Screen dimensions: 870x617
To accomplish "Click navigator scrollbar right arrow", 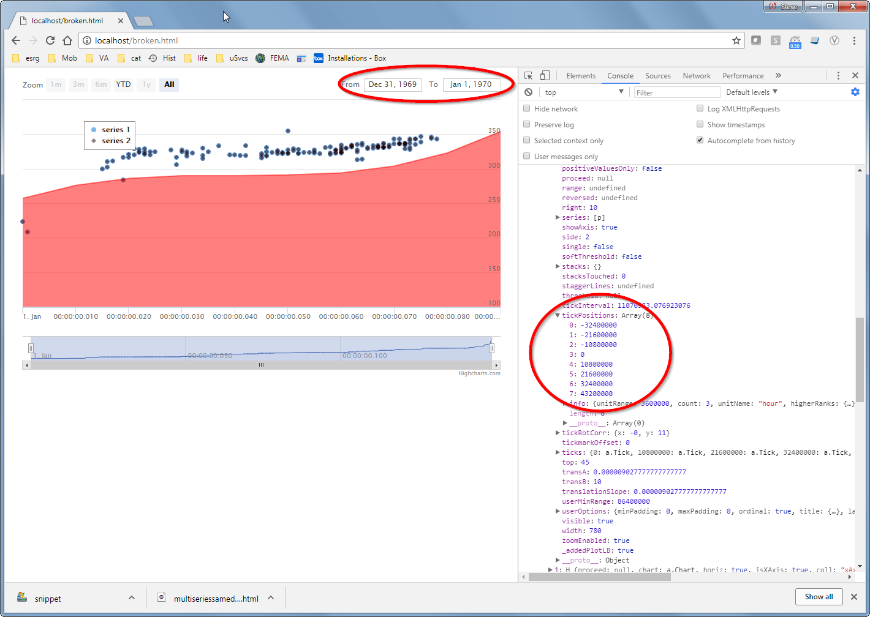I will (496, 365).
